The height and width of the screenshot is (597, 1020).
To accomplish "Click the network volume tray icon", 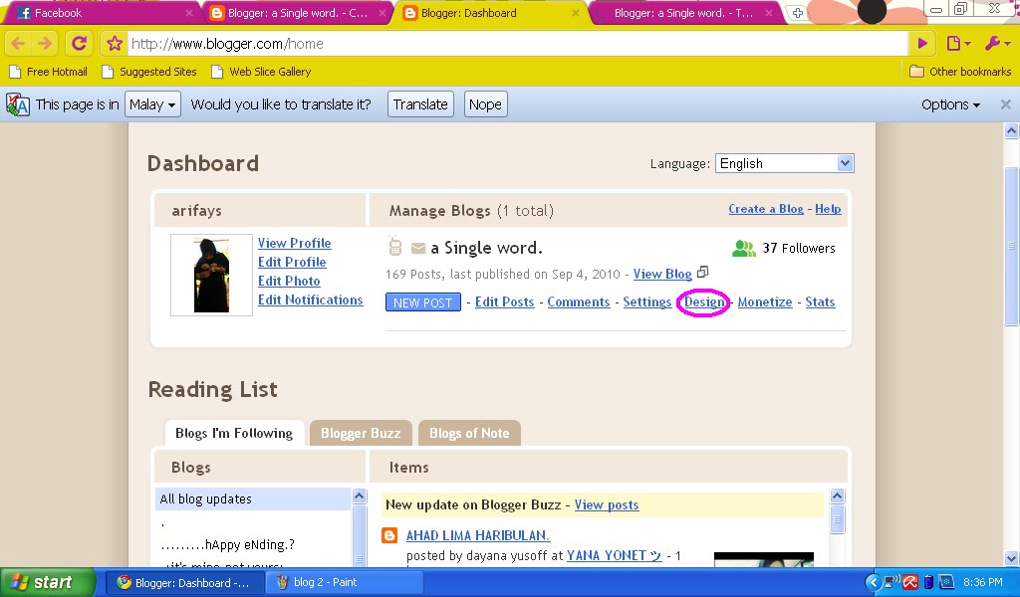I will coord(892,581).
